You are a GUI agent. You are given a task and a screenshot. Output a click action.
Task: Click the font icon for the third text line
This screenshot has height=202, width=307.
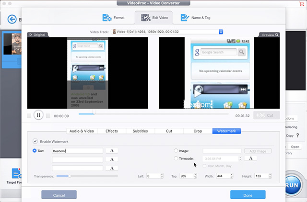111,168
